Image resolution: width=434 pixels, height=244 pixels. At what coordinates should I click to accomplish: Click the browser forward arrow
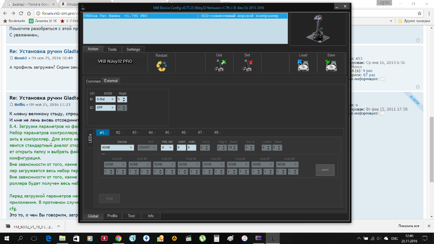(x=13, y=13)
